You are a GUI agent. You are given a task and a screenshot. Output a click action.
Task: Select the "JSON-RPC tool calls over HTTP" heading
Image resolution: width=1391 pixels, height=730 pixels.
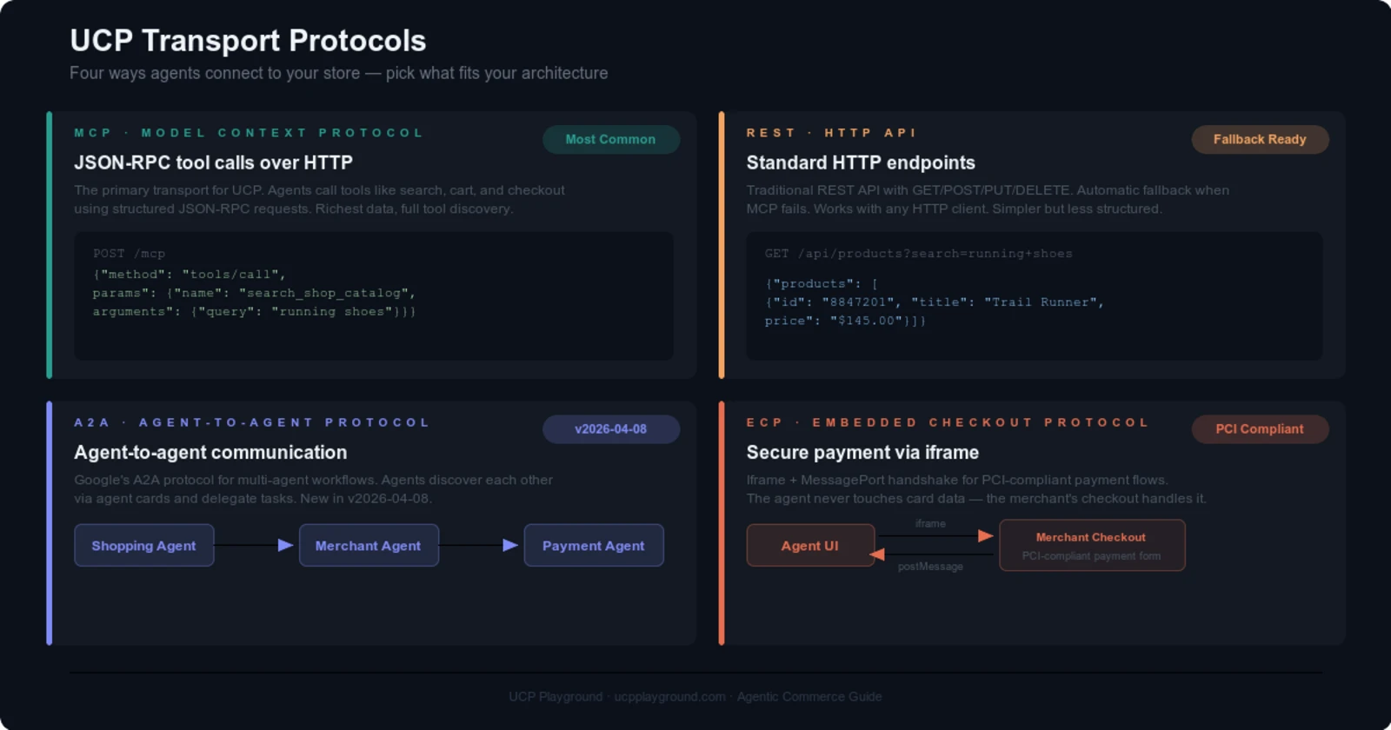click(x=213, y=163)
